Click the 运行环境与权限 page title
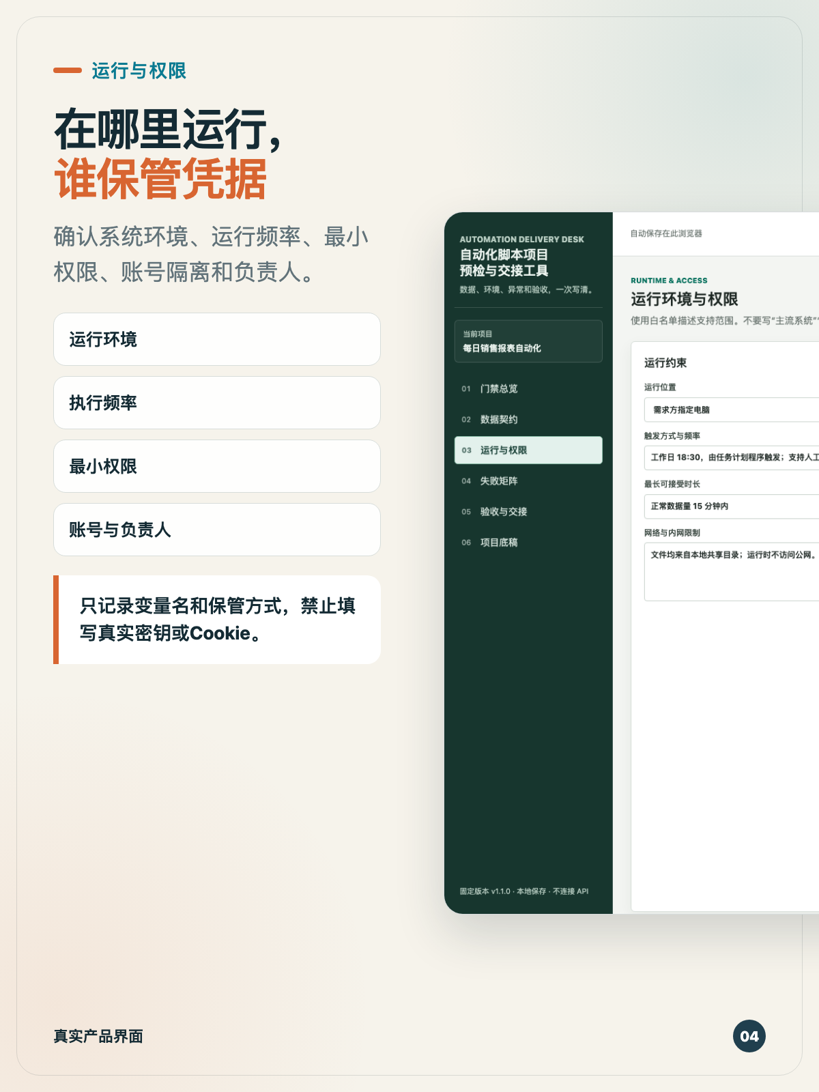The width and height of the screenshot is (819, 1092). tap(685, 299)
